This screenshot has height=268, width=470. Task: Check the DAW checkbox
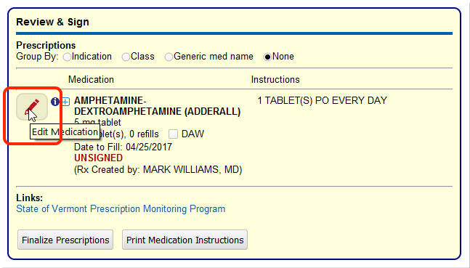(x=173, y=134)
